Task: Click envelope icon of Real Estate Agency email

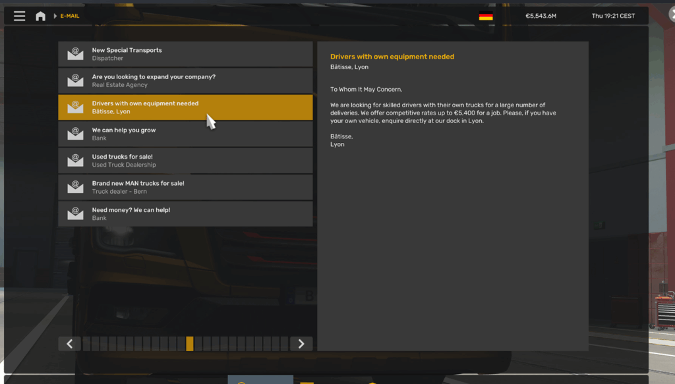Action: point(75,80)
